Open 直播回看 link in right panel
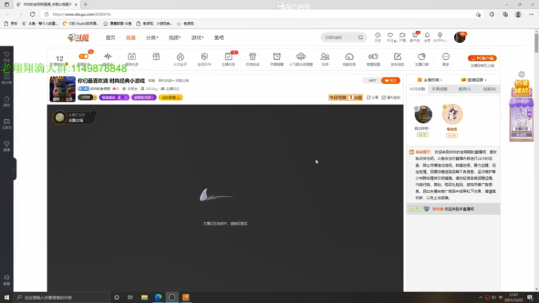This screenshot has width=539, height=303. click(x=474, y=80)
